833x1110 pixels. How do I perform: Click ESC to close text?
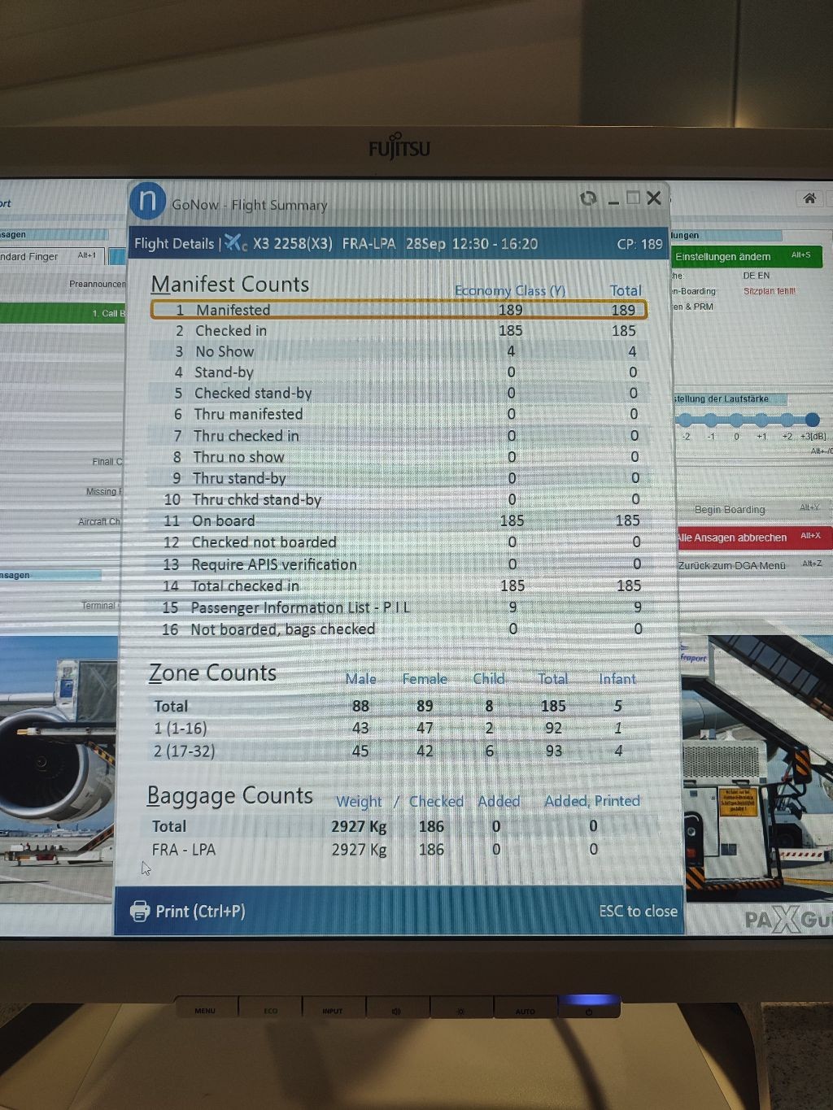[x=638, y=911]
